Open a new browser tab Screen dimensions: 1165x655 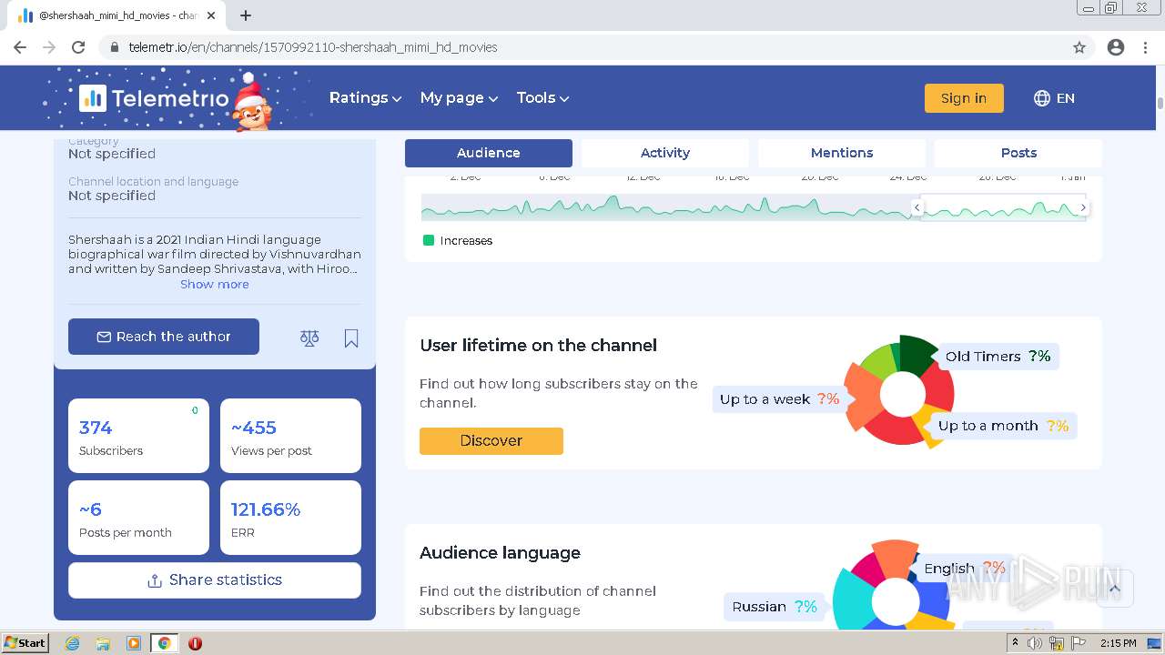pos(246,15)
